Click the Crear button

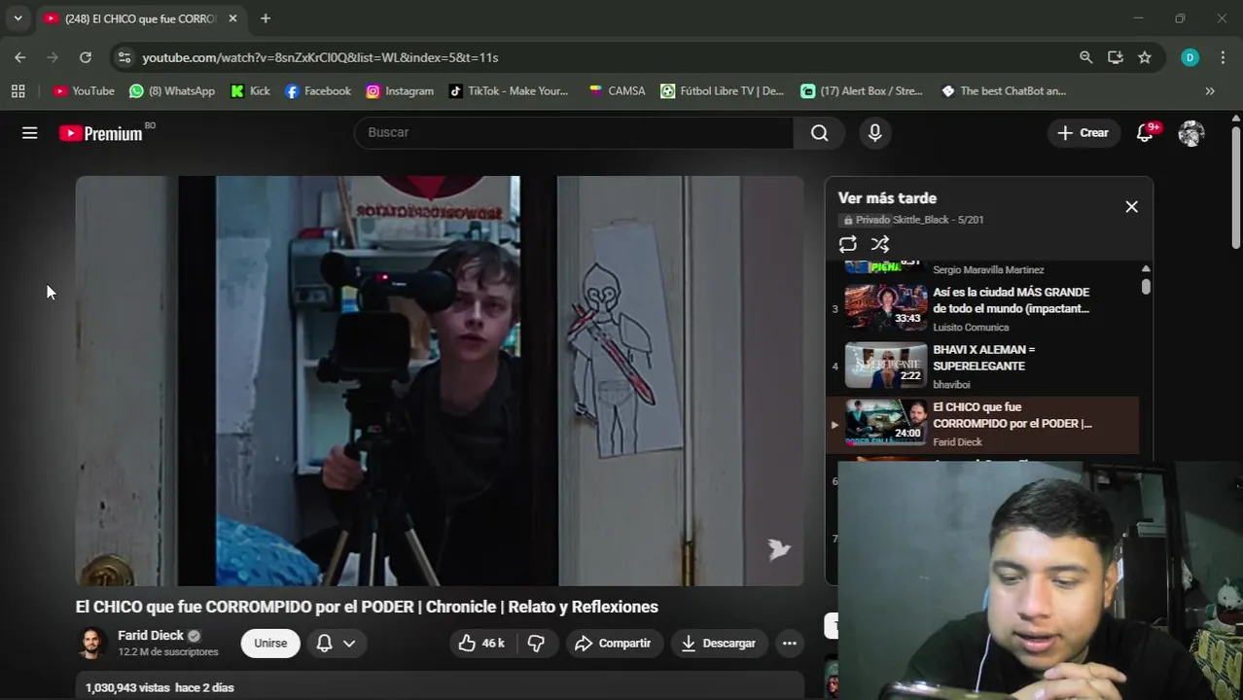[x=1083, y=133]
